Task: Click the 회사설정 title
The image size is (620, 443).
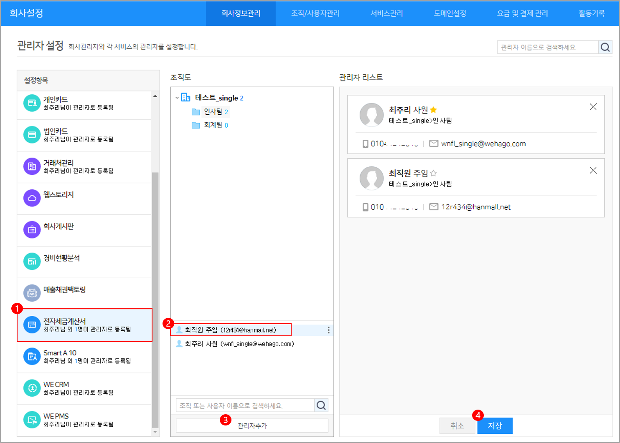Action: 26,13
